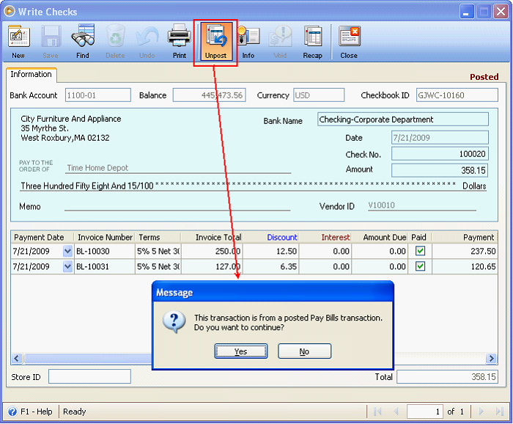This screenshot has width=513, height=424.
Task: Click the Invoice Number column header
Action: pos(105,237)
